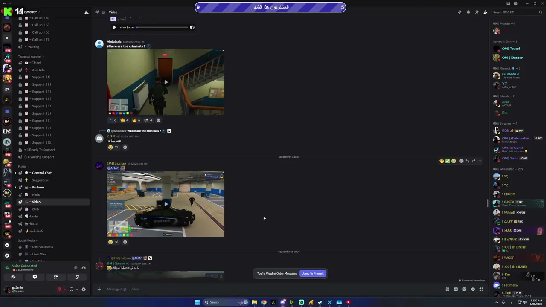Toggle laughing reaction with 16 count
The image size is (546, 307).
(113, 242)
